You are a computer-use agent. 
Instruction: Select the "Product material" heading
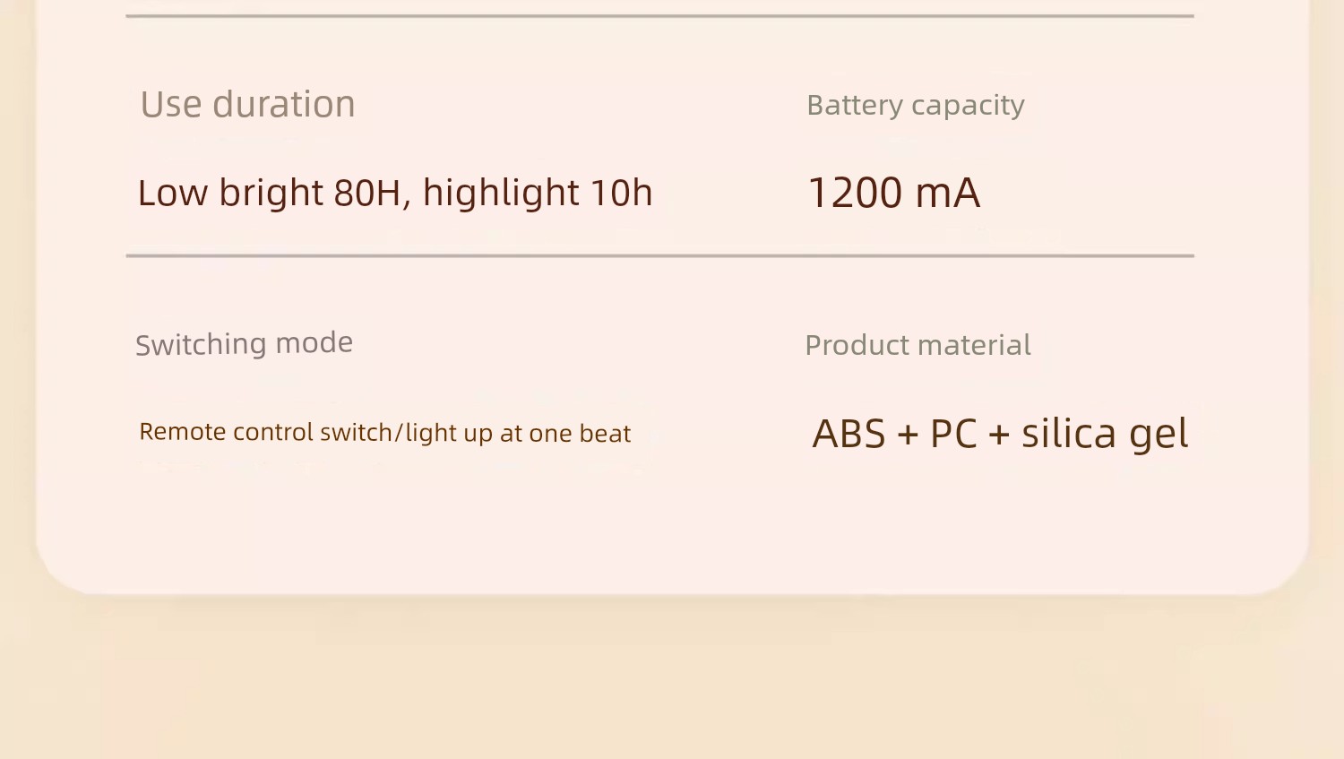click(918, 346)
